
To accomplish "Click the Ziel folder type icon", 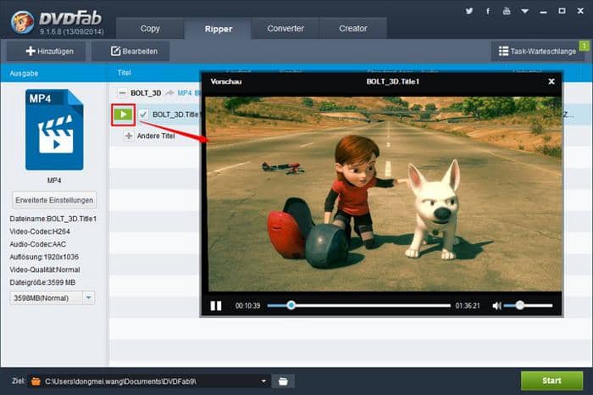I will [x=36, y=381].
